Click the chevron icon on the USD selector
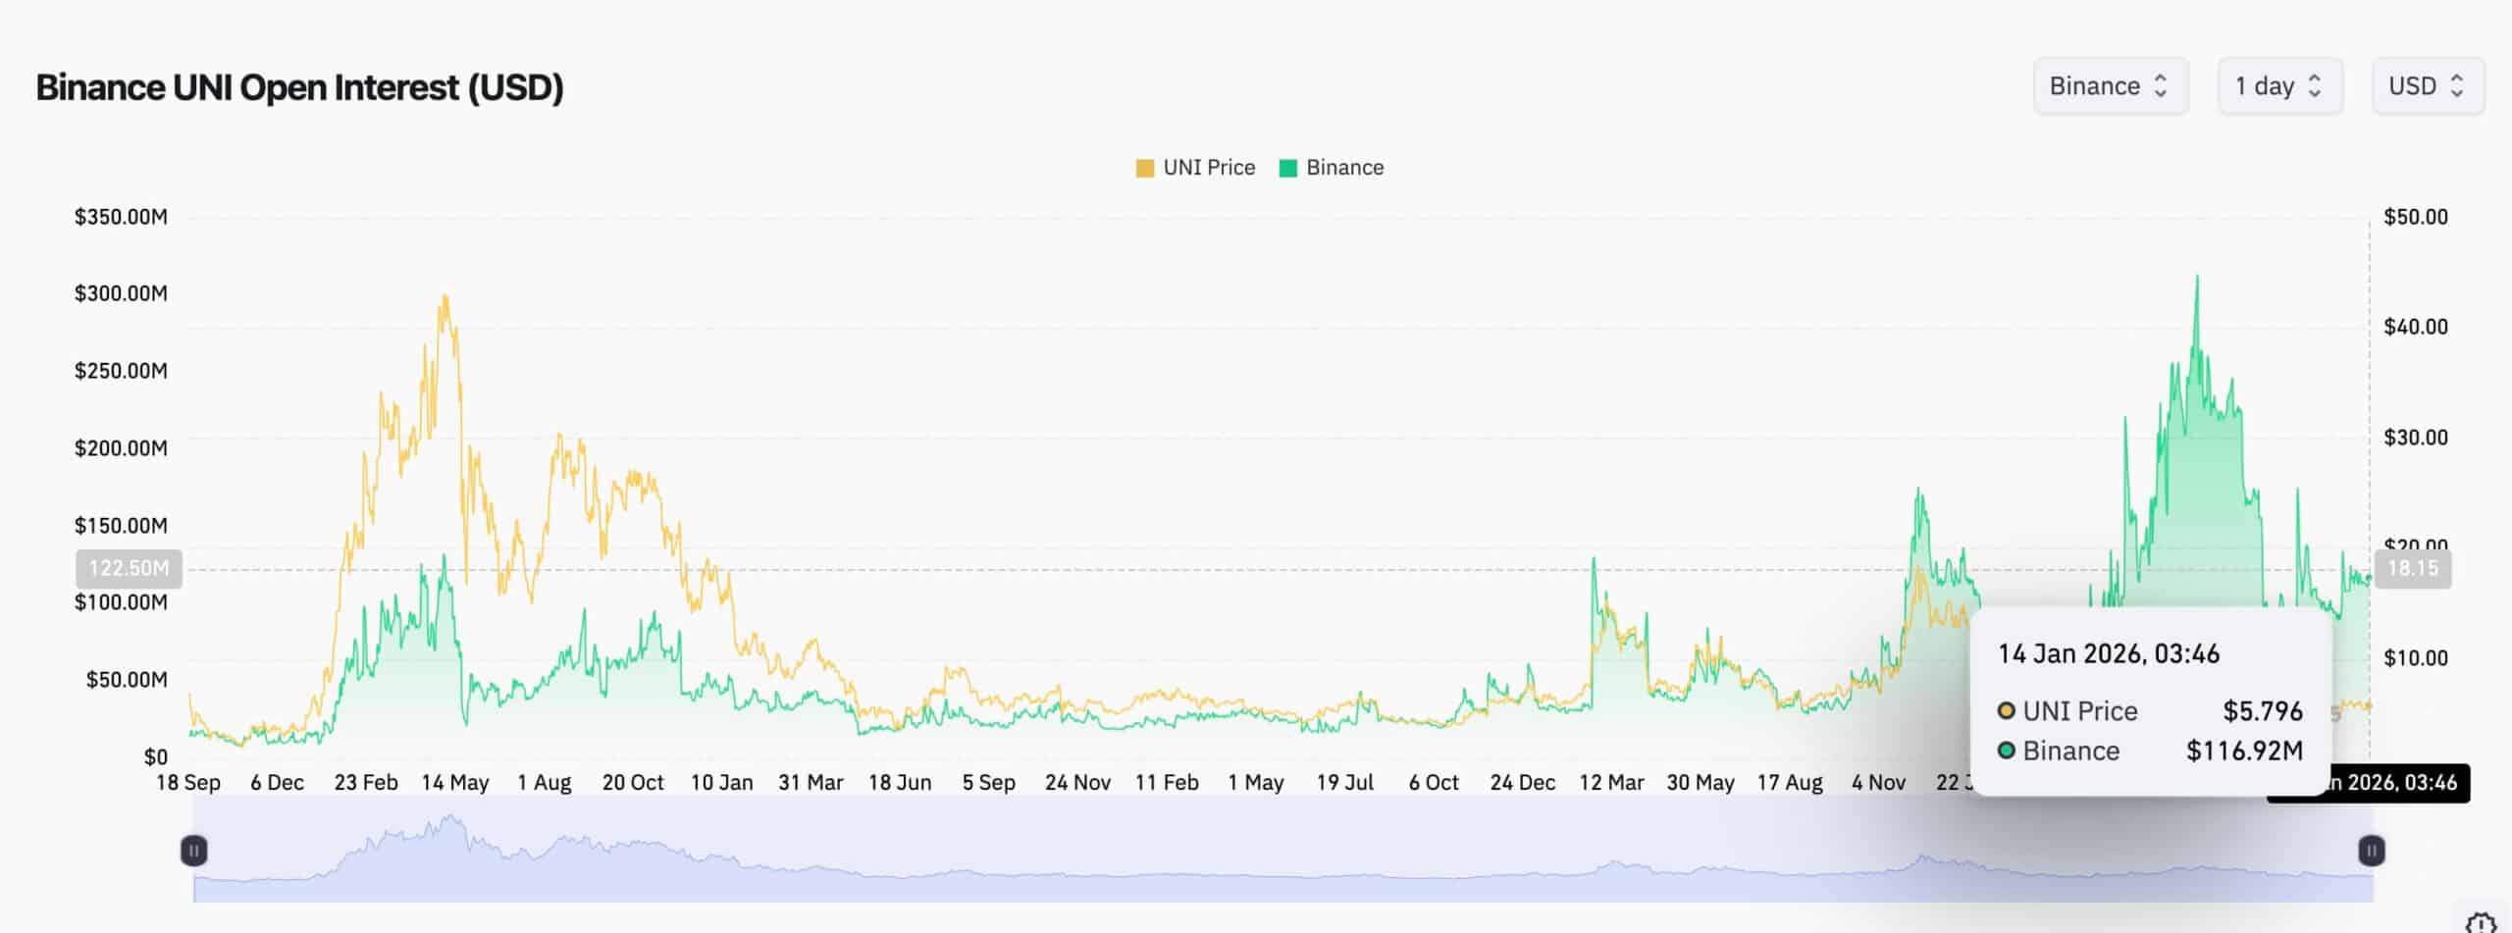 pyautogui.click(x=2458, y=86)
